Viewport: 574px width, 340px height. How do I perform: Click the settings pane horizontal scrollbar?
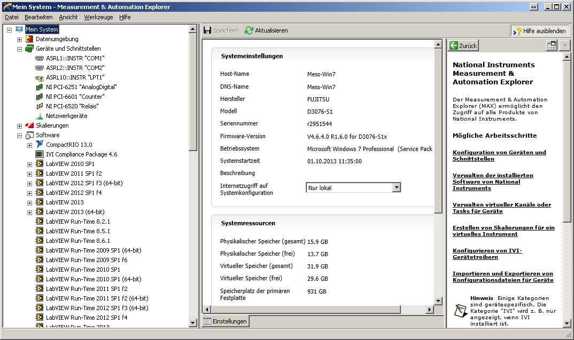(x=306, y=309)
